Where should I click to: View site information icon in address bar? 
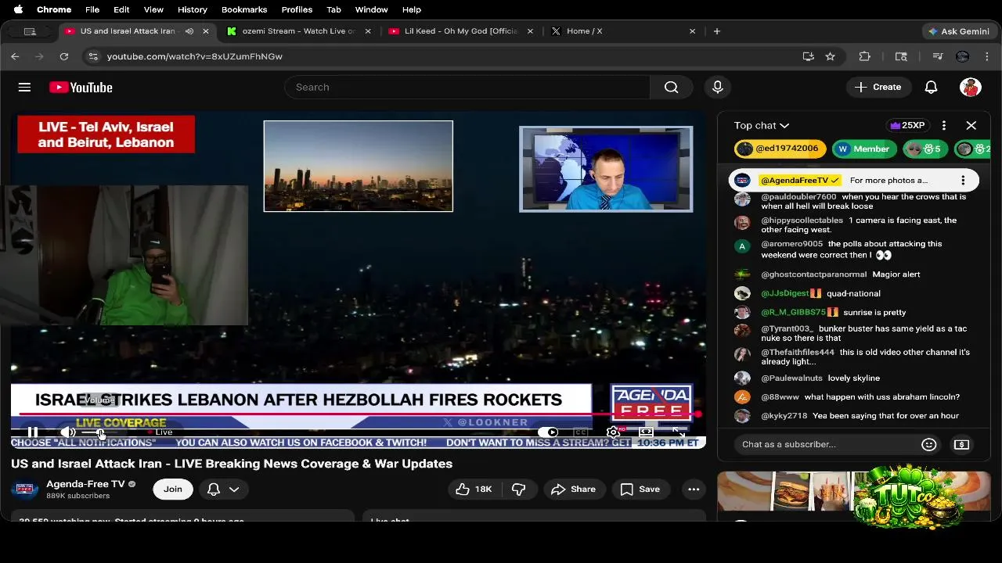tap(93, 56)
